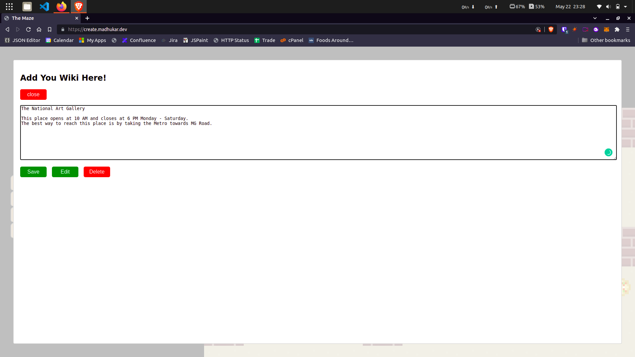Viewport: 635px width, 357px height.
Task: Open the cPanel bookmark
Action: 292,40
